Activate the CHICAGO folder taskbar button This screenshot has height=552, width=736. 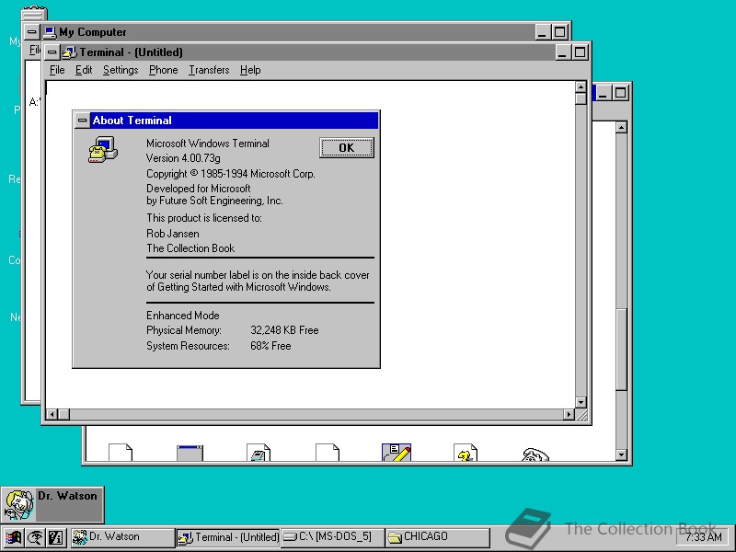[438, 537]
